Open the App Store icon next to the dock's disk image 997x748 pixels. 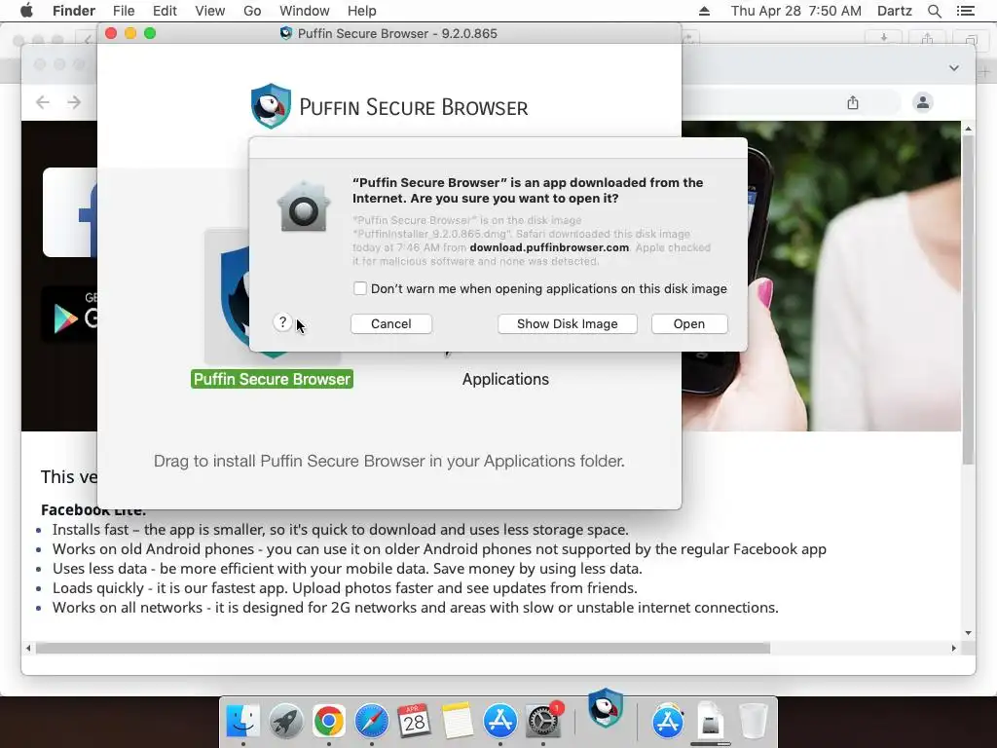pos(668,722)
